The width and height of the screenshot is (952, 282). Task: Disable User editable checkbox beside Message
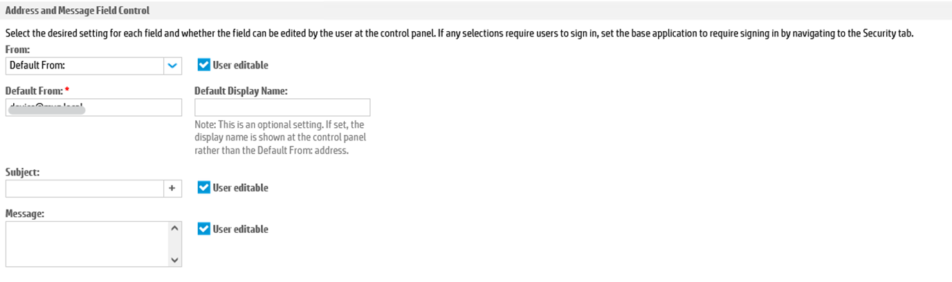[x=203, y=229]
